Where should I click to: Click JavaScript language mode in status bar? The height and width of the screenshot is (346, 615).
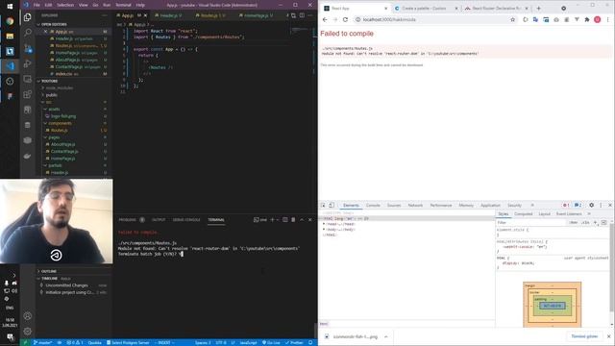click(x=248, y=342)
